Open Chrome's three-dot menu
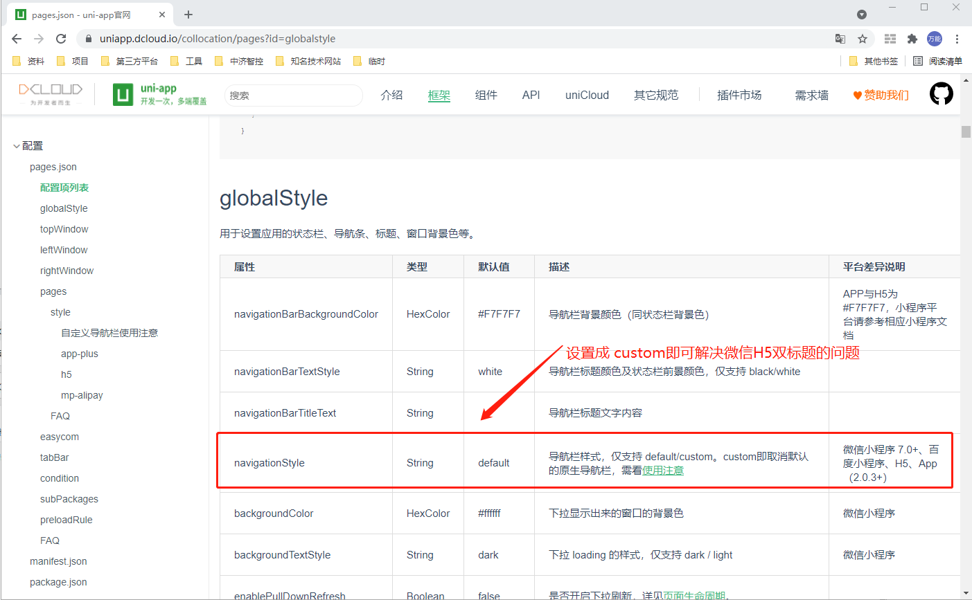The image size is (972, 600). click(958, 39)
